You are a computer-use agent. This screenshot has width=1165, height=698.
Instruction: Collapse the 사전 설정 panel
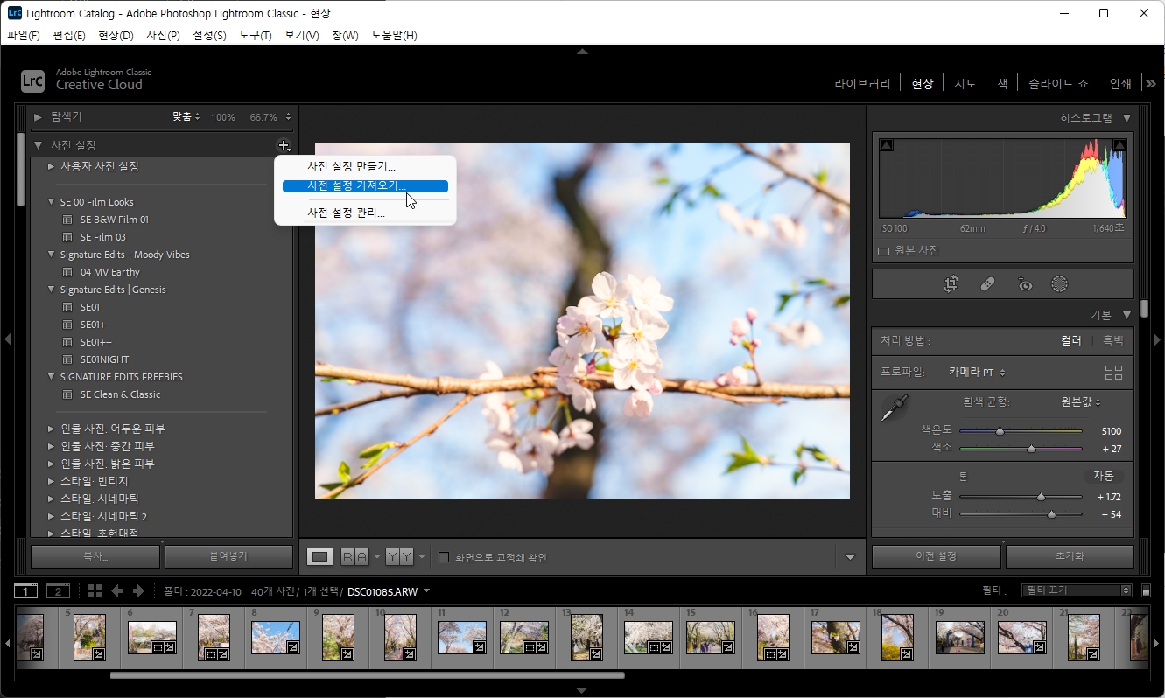tap(38, 145)
